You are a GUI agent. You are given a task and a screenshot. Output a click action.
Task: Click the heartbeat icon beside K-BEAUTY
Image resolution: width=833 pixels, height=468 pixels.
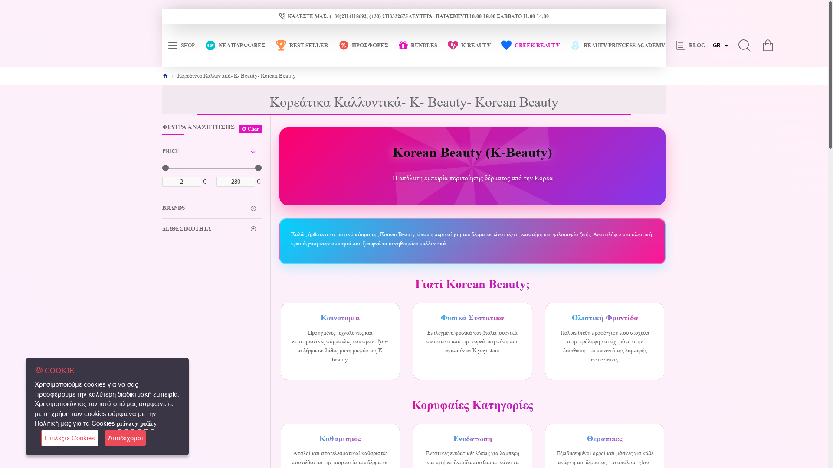(453, 45)
